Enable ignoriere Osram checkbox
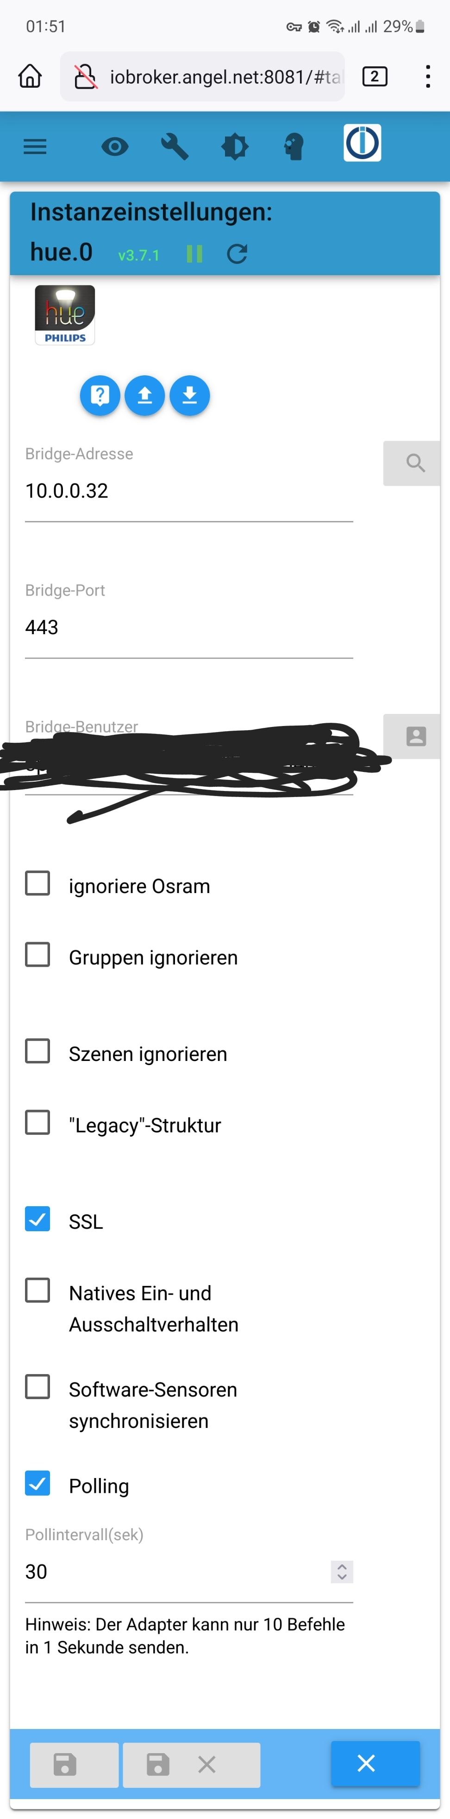 [x=37, y=883]
